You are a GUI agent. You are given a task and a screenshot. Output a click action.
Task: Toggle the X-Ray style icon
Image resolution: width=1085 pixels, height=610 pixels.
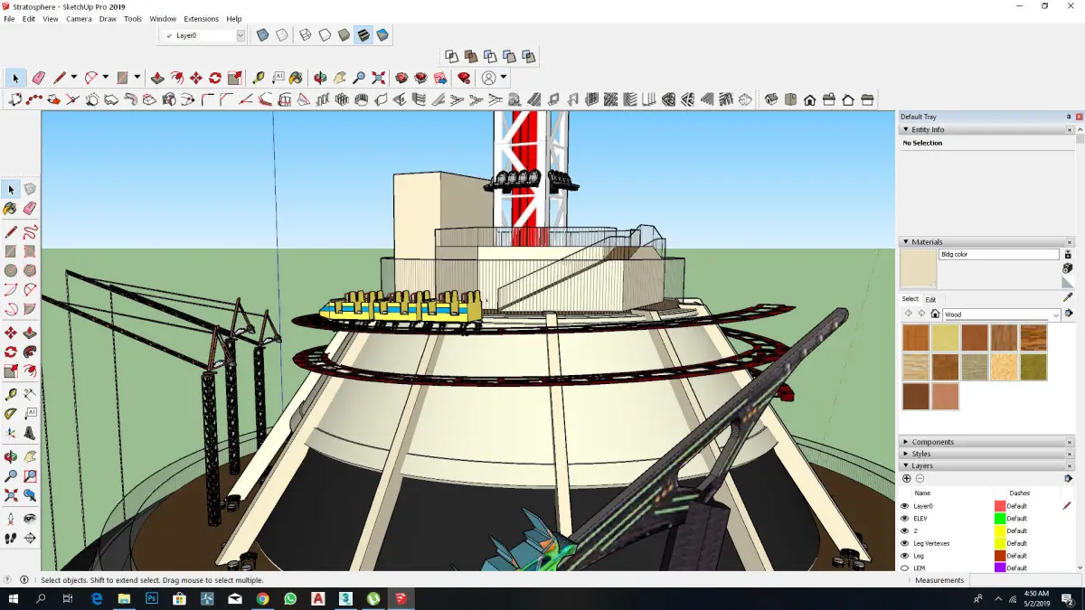click(262, 35)
